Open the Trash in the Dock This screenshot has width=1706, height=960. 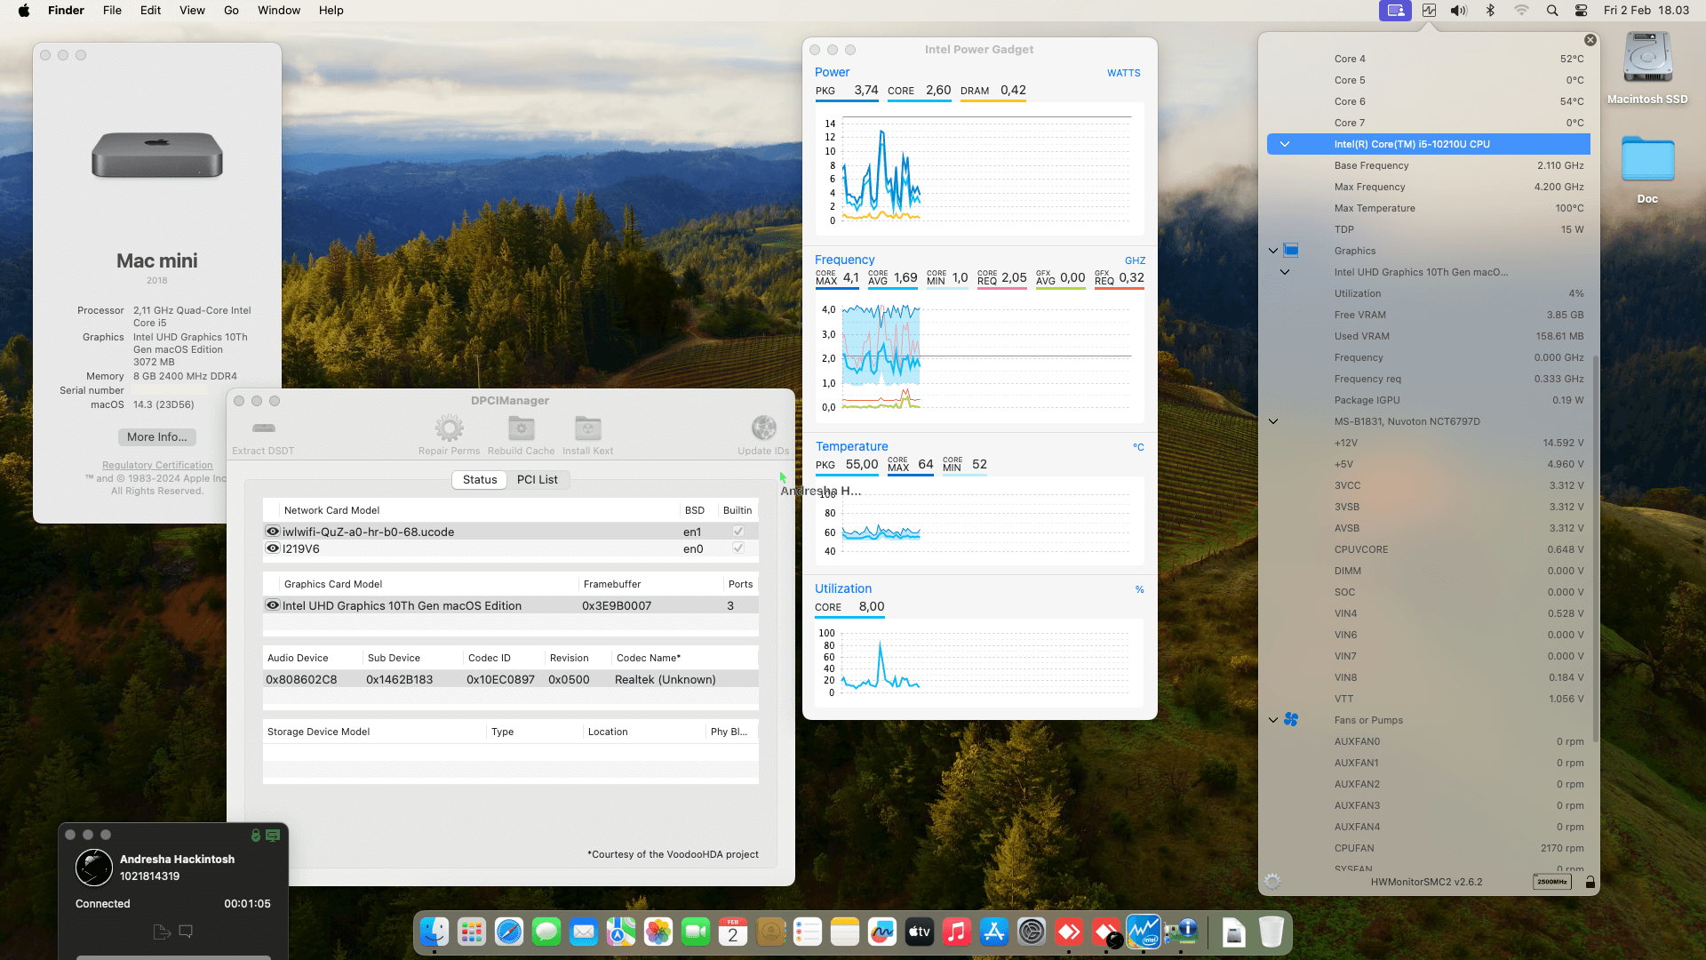coord(1272,932)
